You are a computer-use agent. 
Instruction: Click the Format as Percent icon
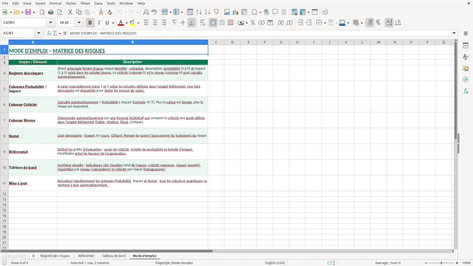253,23
